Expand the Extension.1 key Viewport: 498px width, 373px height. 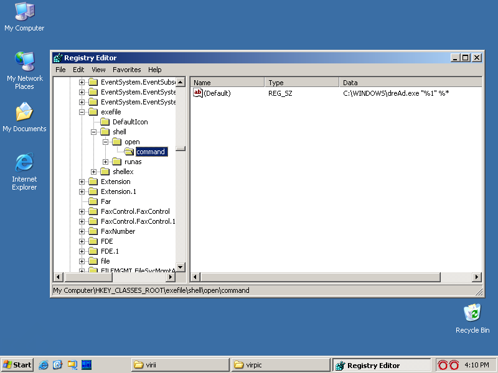coord(82,191)
